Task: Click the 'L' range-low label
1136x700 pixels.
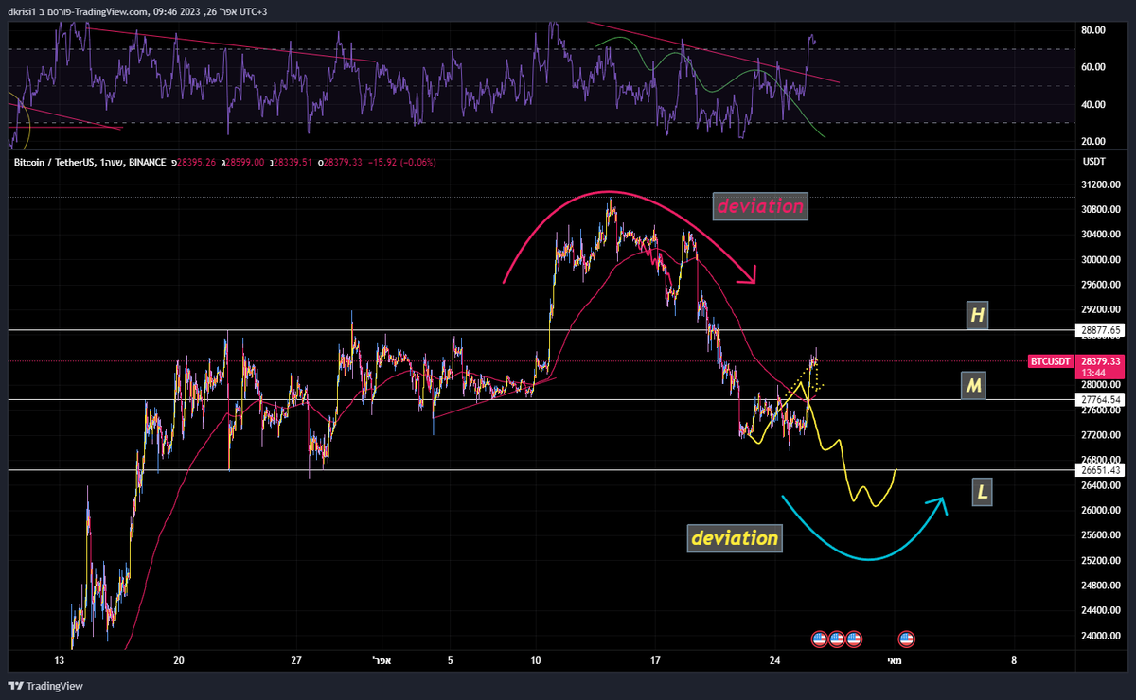Action: coord(983,492)
